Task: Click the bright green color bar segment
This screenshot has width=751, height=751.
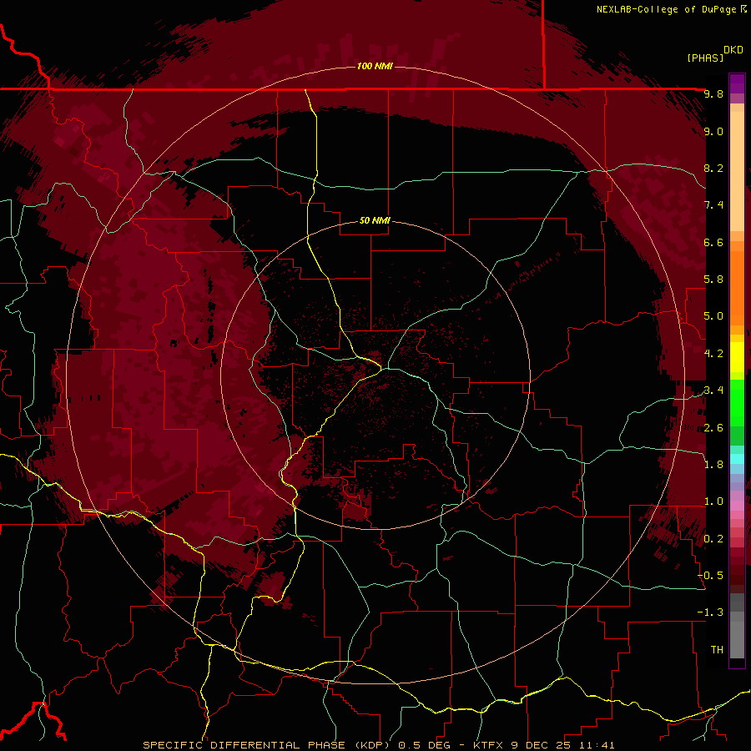Action: coord(737,402)
